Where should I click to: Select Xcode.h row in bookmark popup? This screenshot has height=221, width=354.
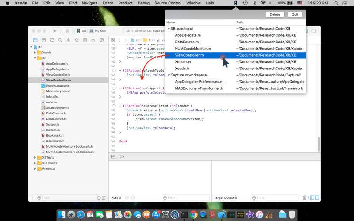point(236,69)
